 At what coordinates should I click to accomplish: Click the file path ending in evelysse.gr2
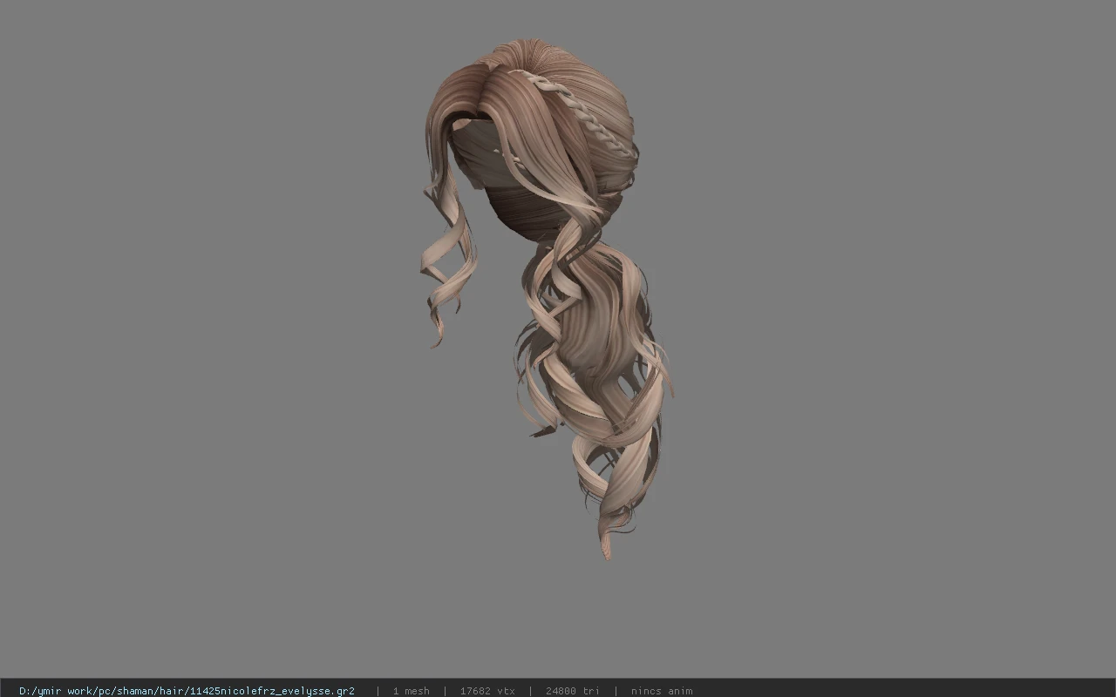(187, 691)
